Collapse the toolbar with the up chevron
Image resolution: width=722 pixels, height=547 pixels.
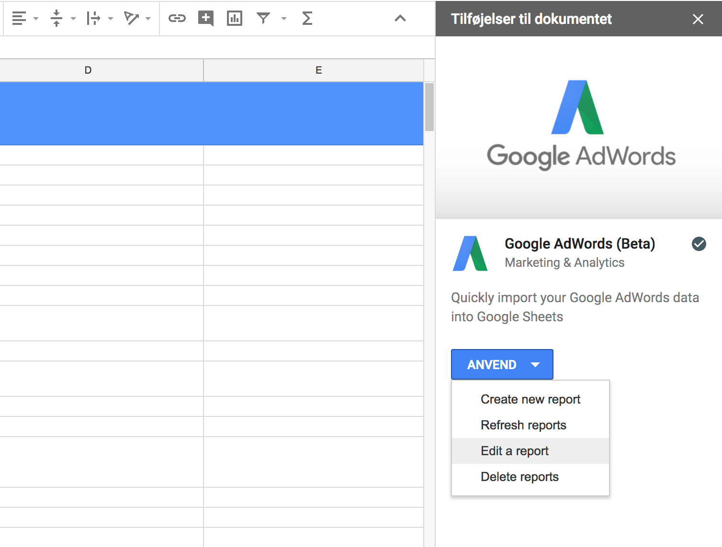[400, 19]
